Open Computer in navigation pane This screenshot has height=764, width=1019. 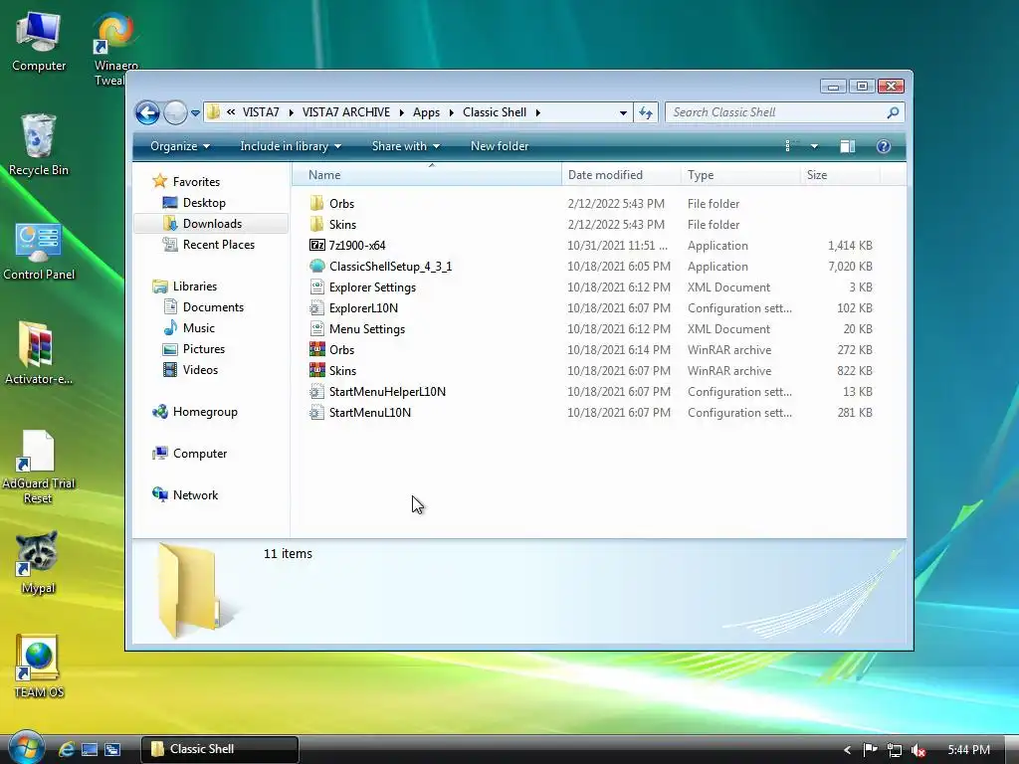[199, 454]
